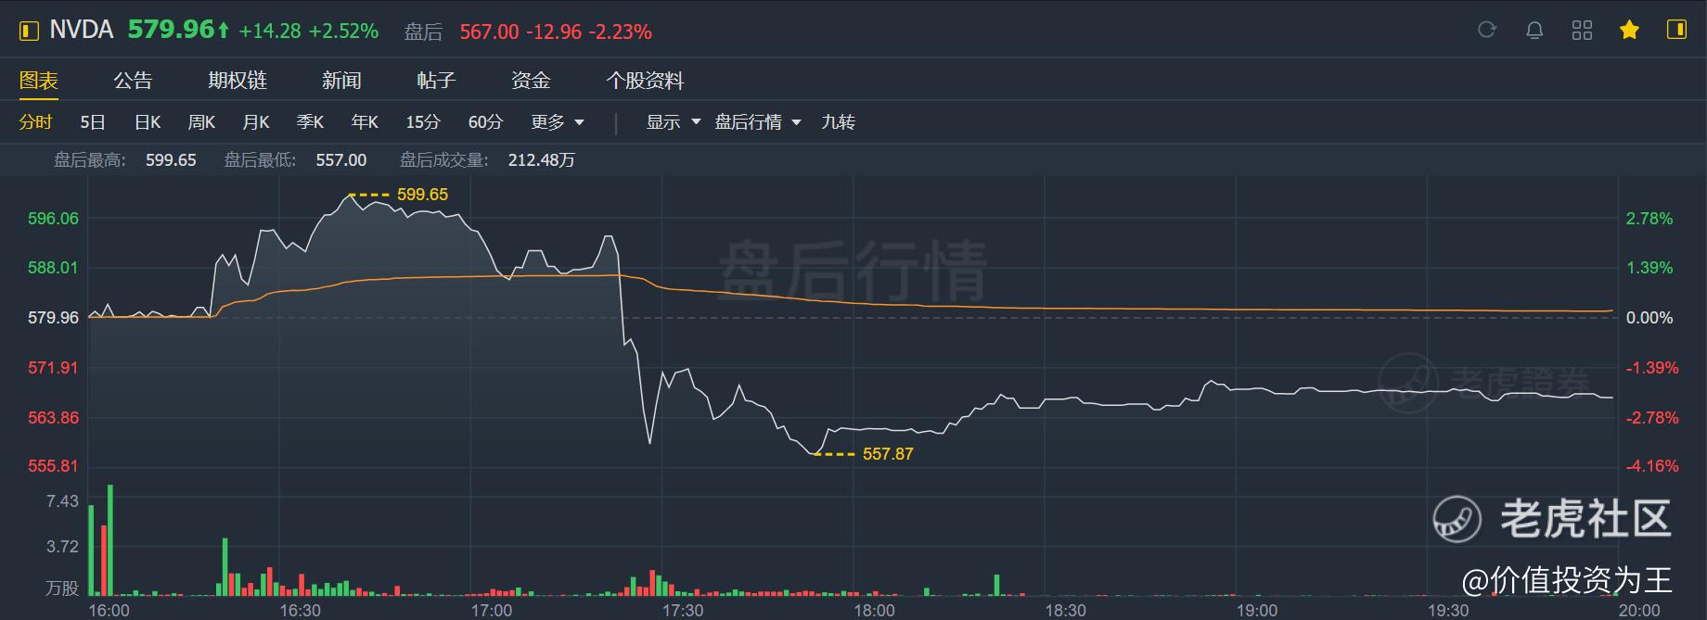Image resolution: width=1707 pixels, height=620 pixels.
Task: Open the 公告 tab
Action: (x=133, y=81)
